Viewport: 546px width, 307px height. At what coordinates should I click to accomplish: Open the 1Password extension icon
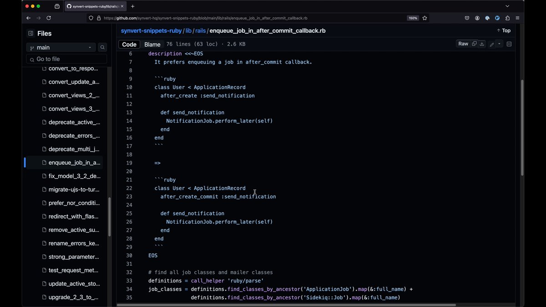pos(487,18)
